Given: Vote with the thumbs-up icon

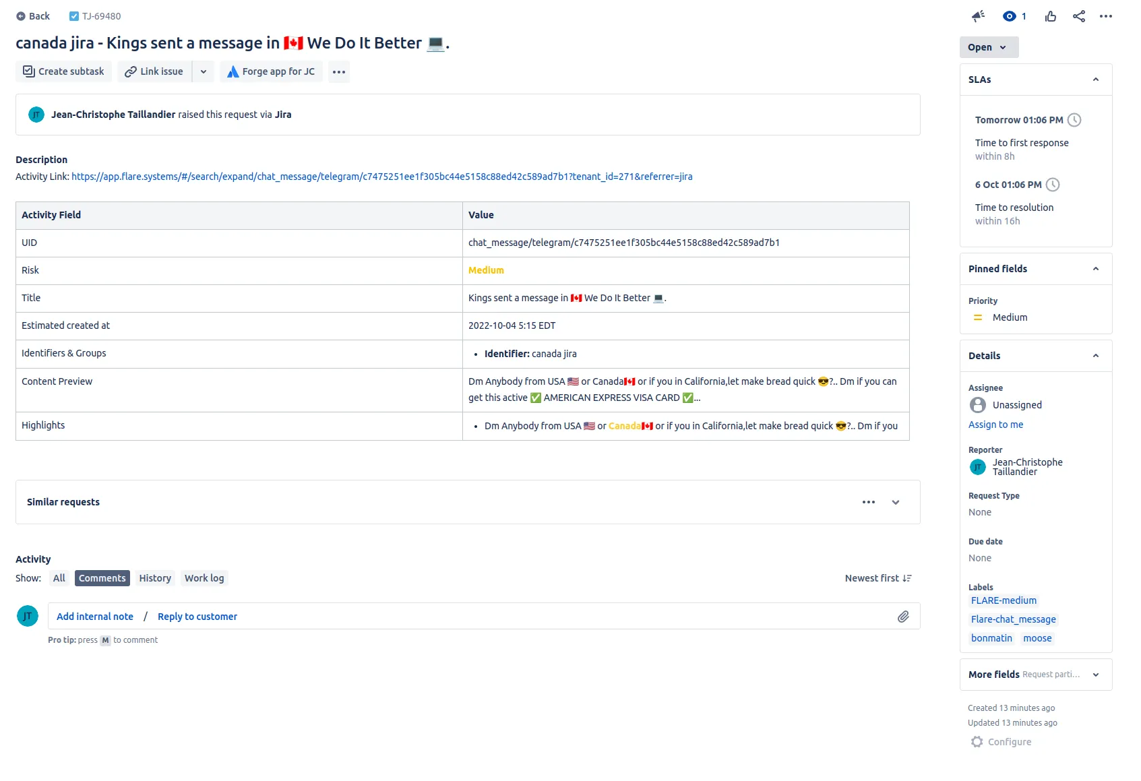Looking at the screenshot, I should 1051,16.
